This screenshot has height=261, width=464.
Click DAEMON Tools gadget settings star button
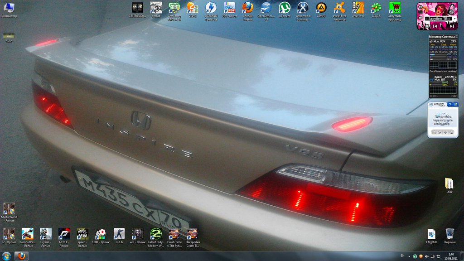[x=455, y=105]
